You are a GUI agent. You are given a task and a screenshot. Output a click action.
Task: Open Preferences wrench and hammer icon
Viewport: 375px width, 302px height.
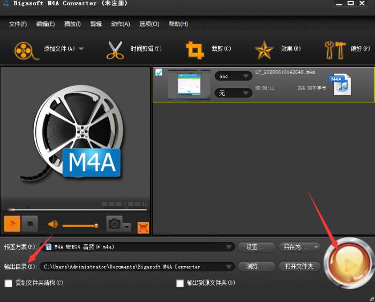335,50
